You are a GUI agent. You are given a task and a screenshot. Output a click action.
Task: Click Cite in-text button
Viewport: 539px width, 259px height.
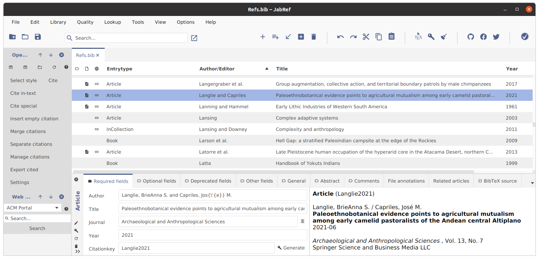23,93
